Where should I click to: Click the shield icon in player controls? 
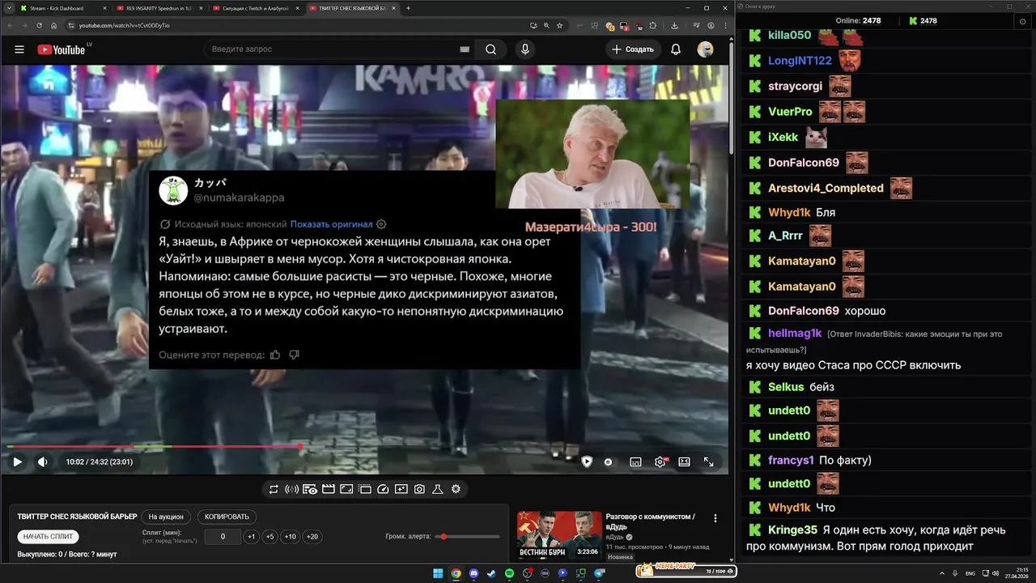(587, 462)
